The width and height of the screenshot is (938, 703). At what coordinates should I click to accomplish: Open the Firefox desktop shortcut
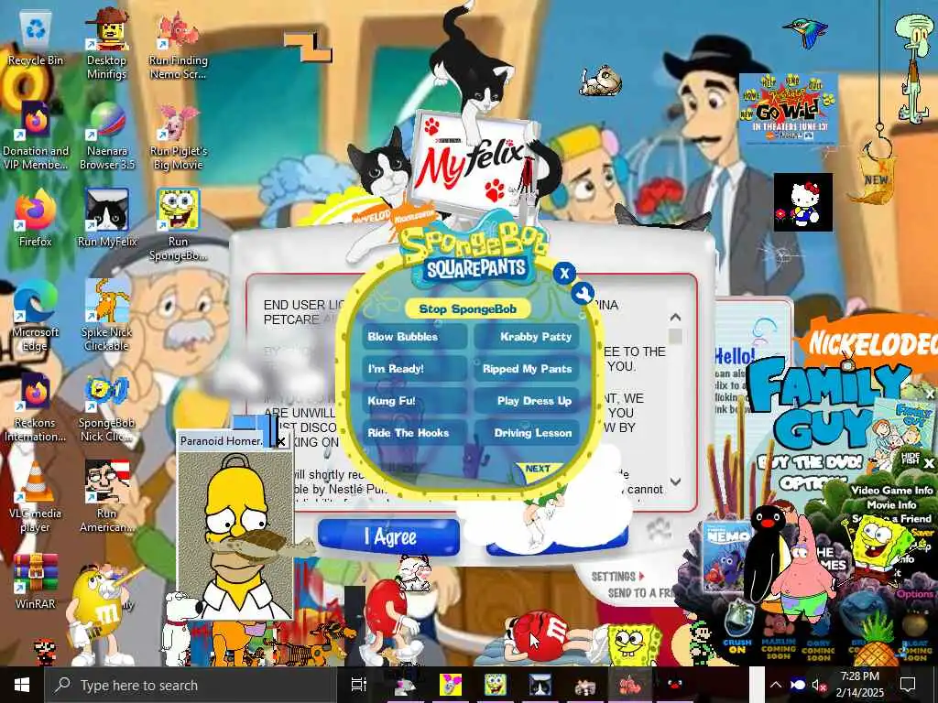[36, 218]
